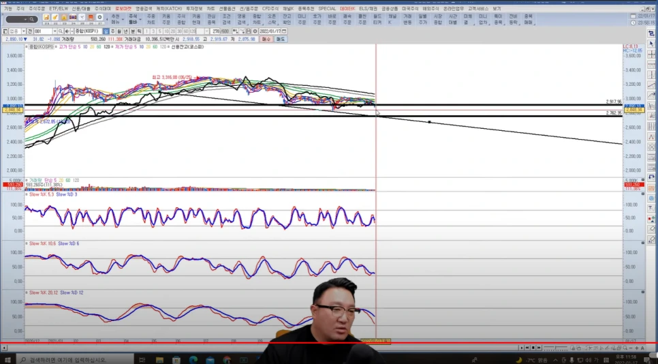Click the orange screen icon numbered 26
658x364 pixels.
coord(91,17)
